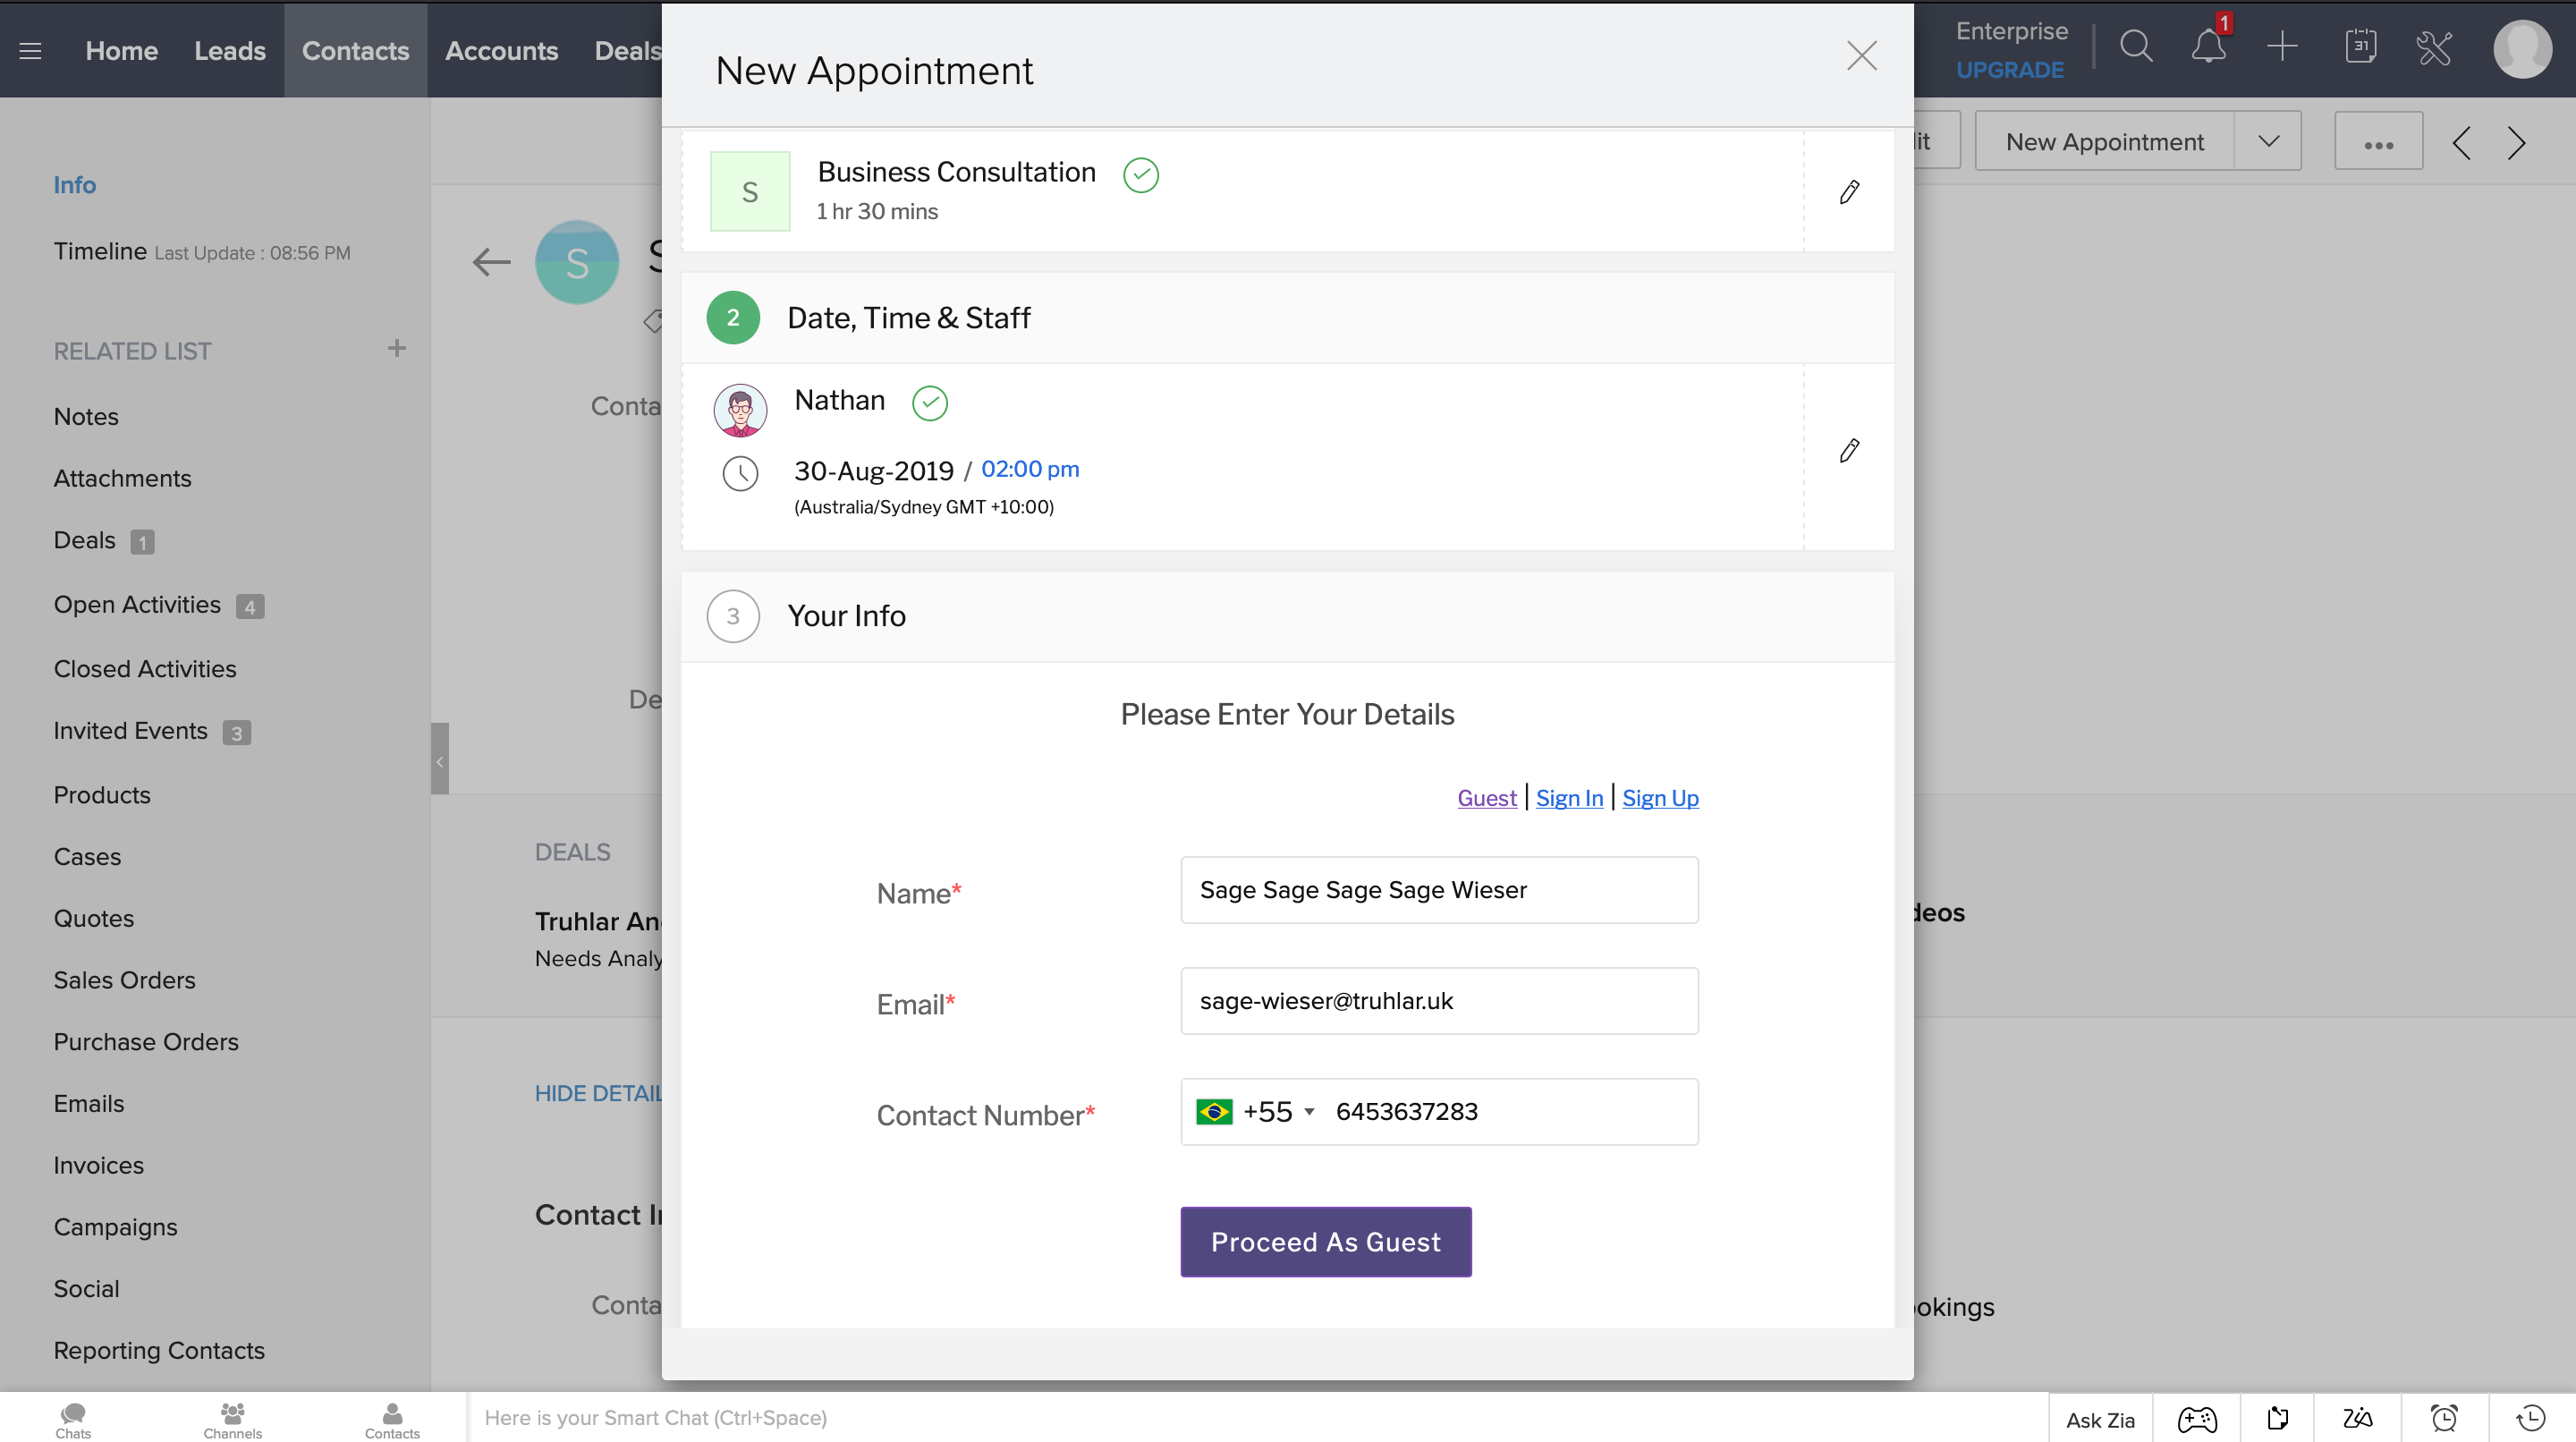
Task: Click the Sign In link
Action: point(1569,797)
